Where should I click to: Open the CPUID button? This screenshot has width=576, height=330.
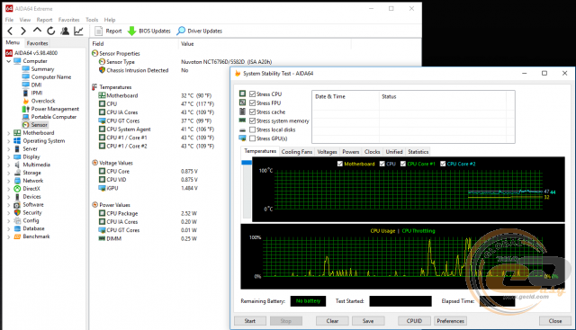(414, 321)
